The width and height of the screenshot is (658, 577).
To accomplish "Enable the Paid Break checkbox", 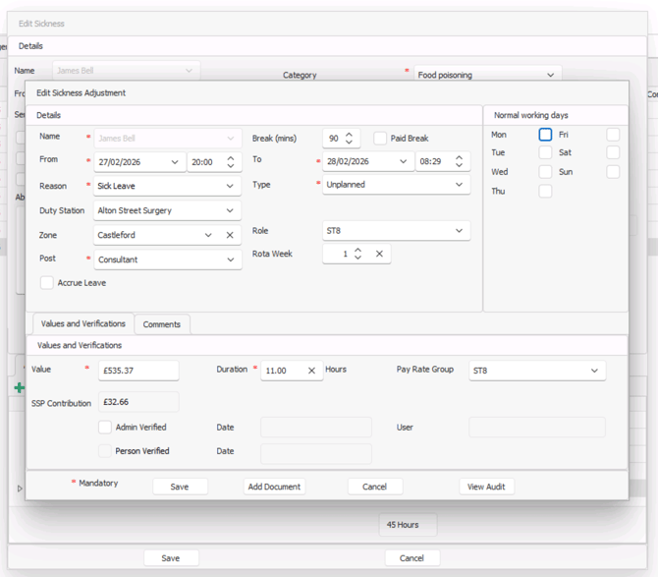I will click(x=380, y=139).
